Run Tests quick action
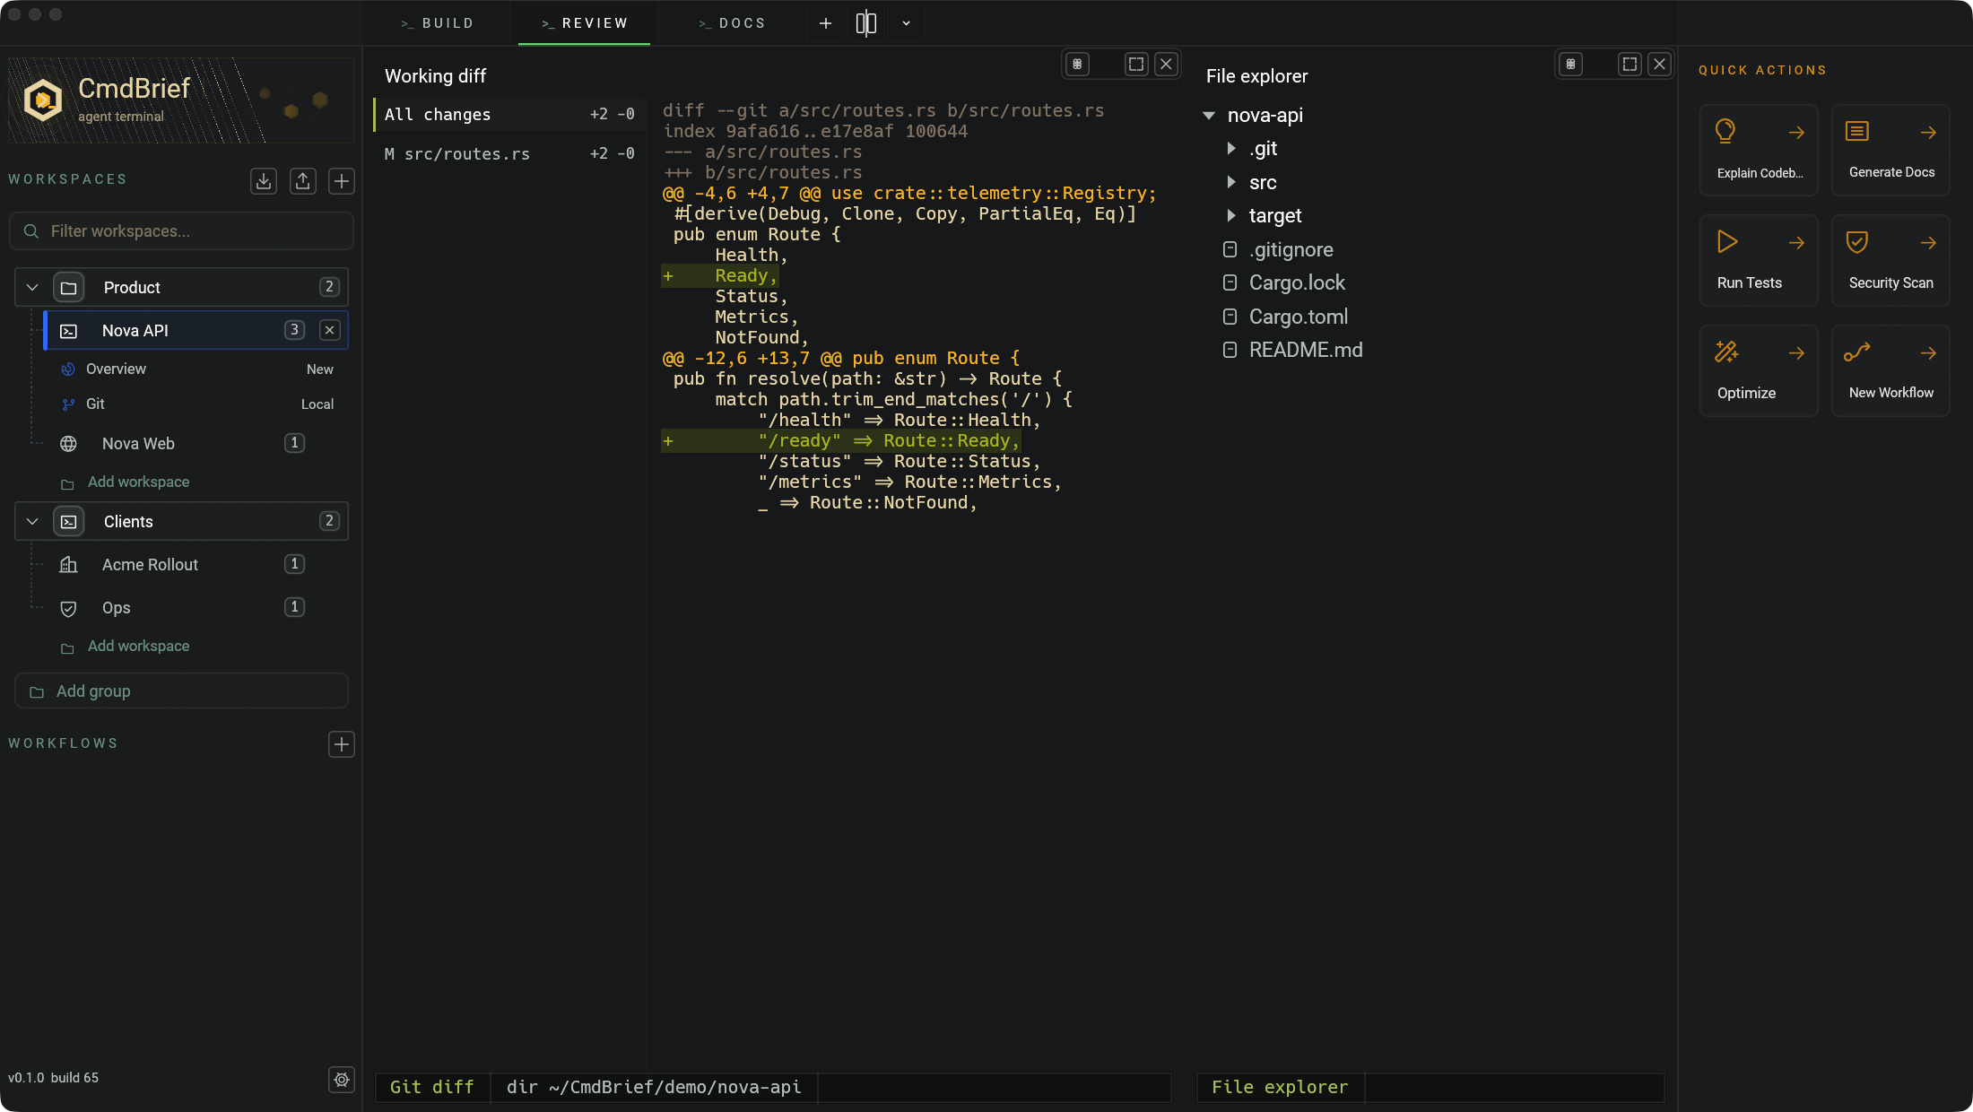1973x1112 pixels. pos(1759,260)
